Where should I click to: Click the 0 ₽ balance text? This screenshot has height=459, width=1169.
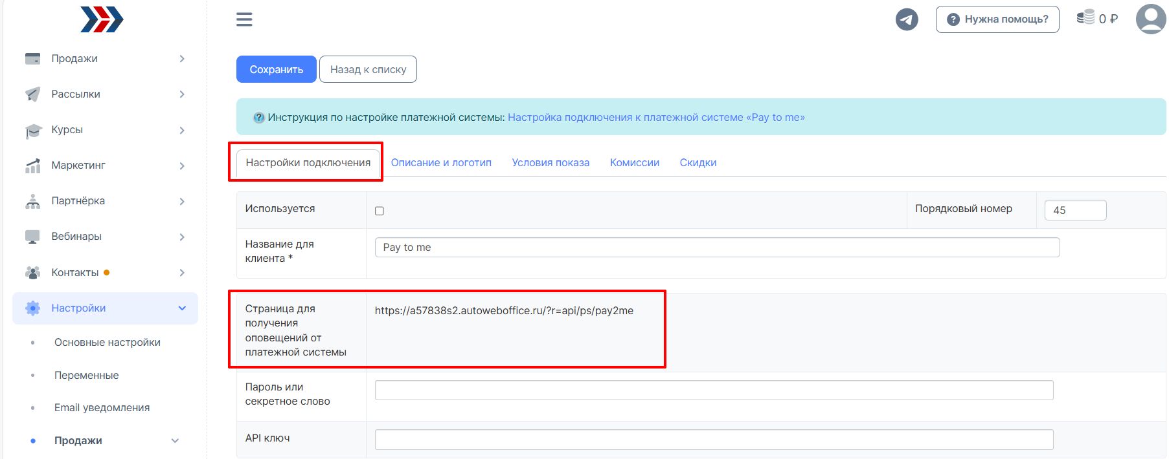click(x=1108, y=19)
